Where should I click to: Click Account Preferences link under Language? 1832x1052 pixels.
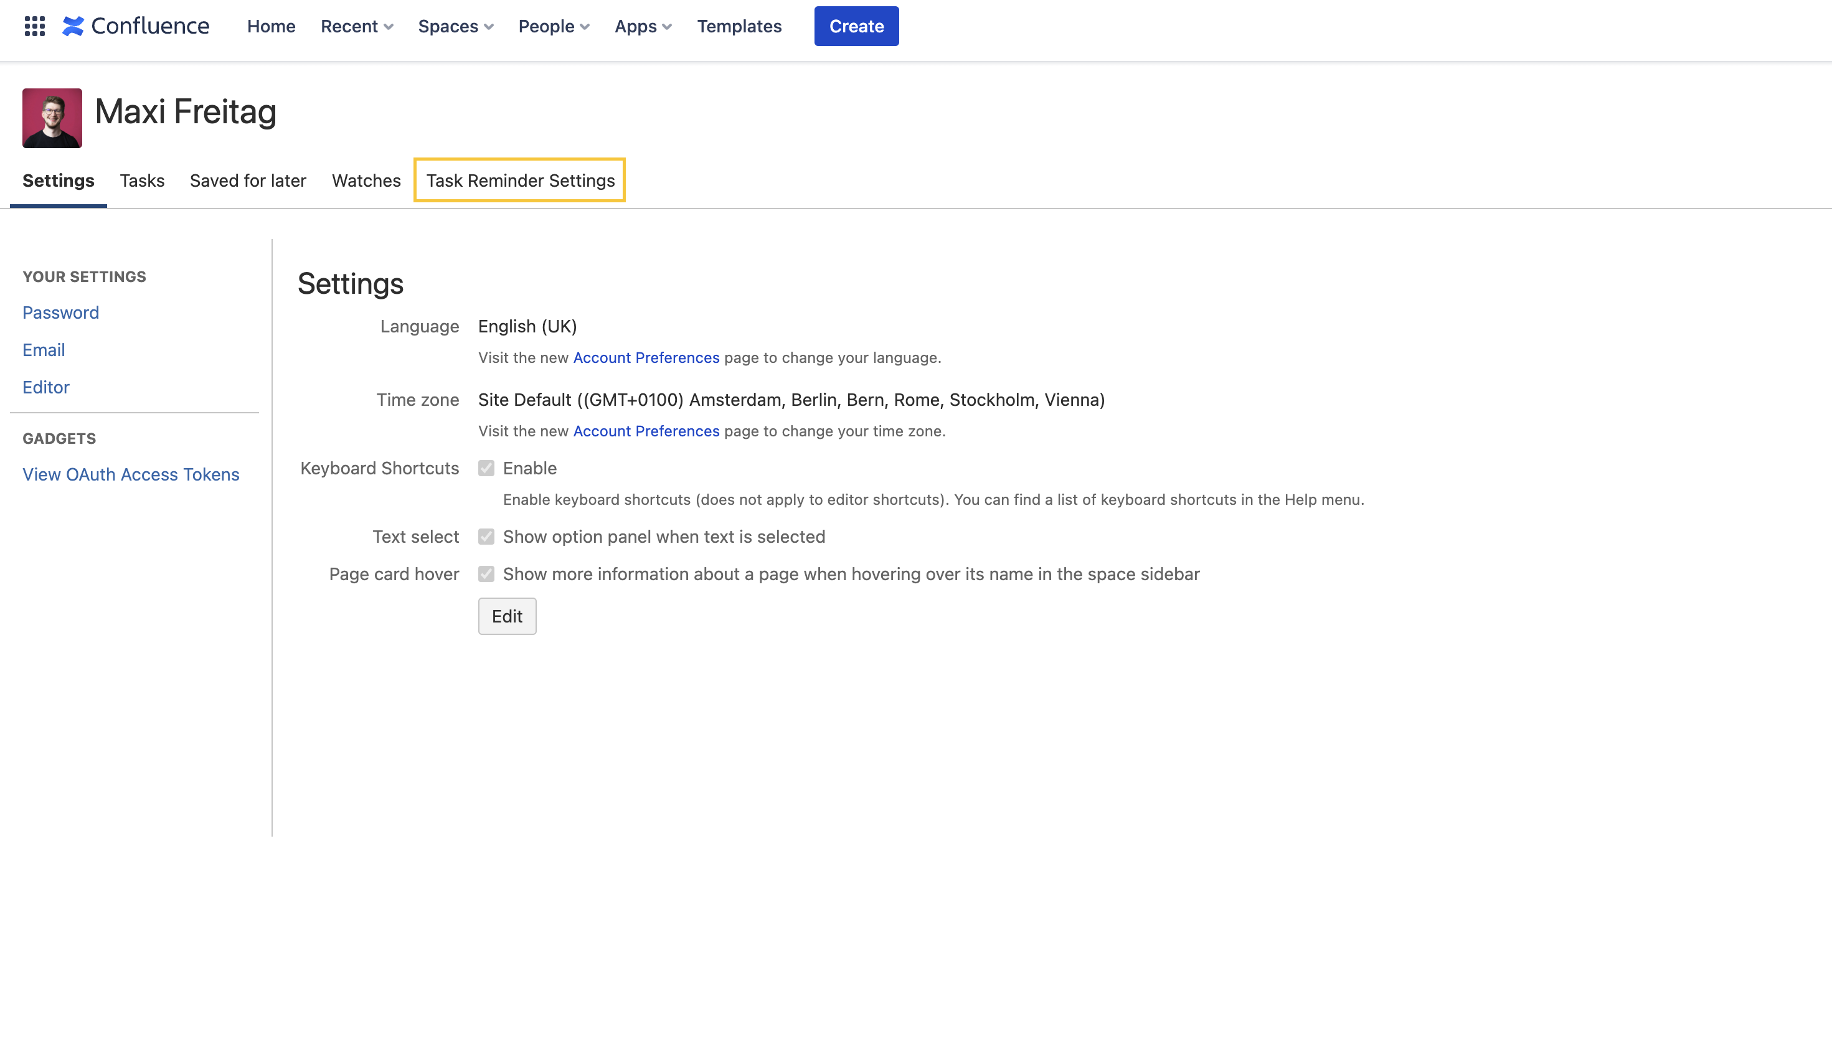645,358
